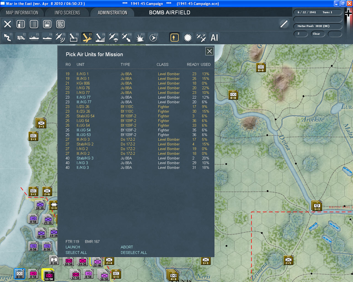Image resolution: width=353 pixels, height=282 pixels.
Task: Toggle II./KG 1 air unit selection
Action: (82, 74)
